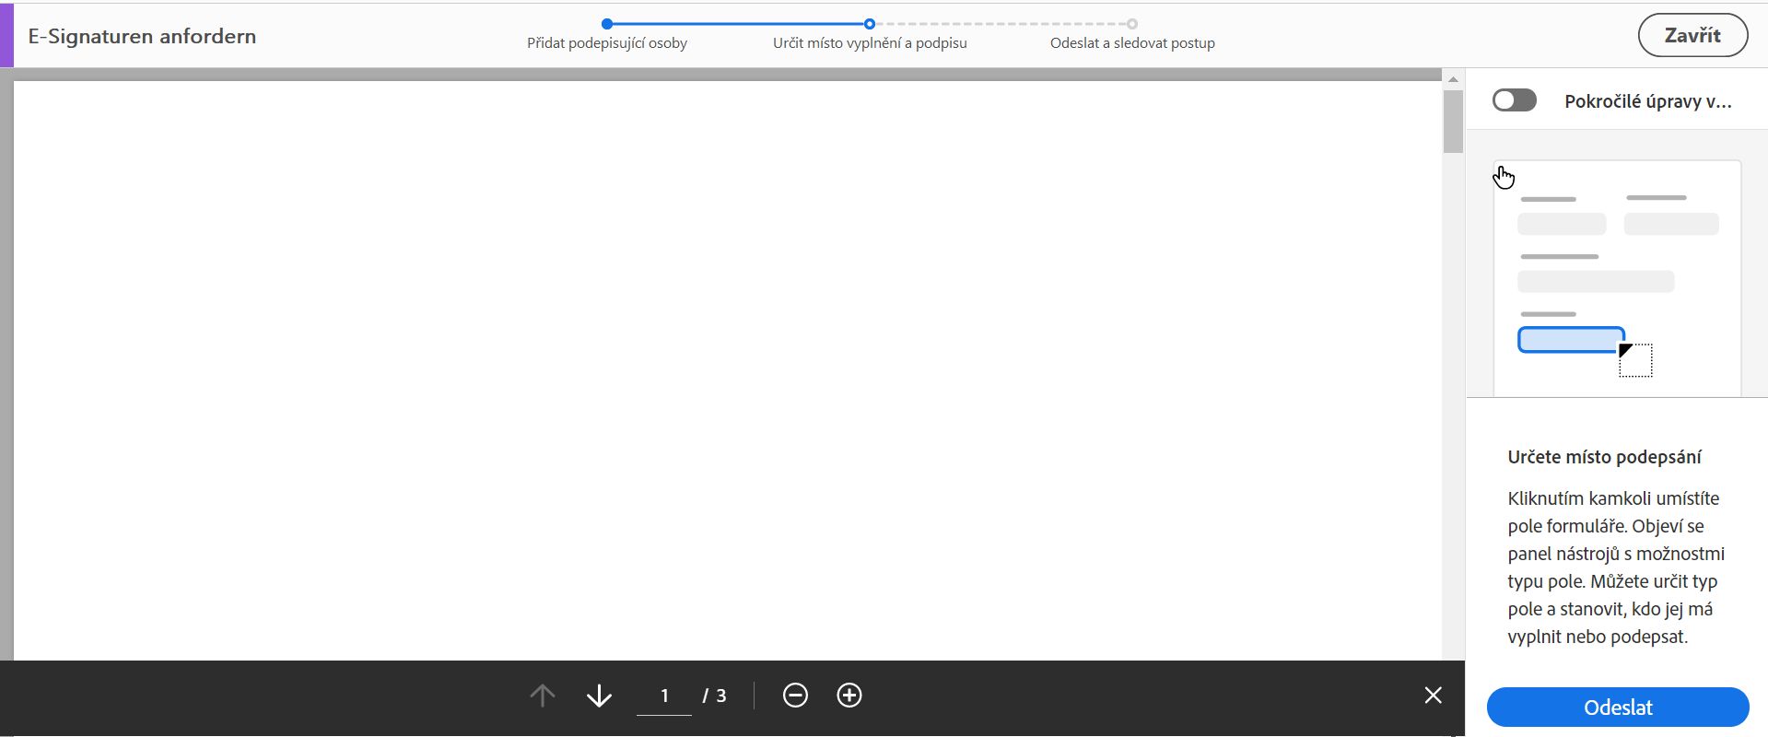Toggle Pokročilé úpravy switch
1768x737 pixels.
[1515, 100]
